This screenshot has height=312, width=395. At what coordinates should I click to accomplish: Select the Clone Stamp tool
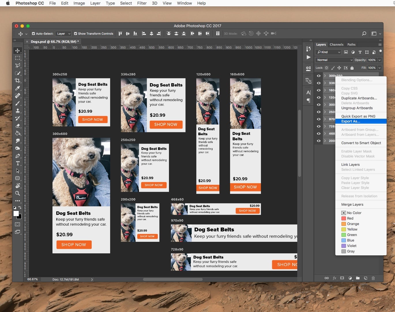18,111
